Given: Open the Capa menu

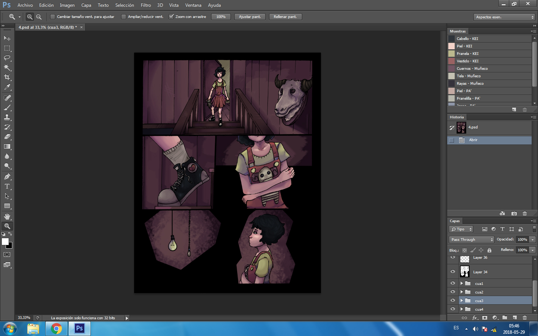Looking at the screenshot, I should pyautogui.click(x=86, y=5).
